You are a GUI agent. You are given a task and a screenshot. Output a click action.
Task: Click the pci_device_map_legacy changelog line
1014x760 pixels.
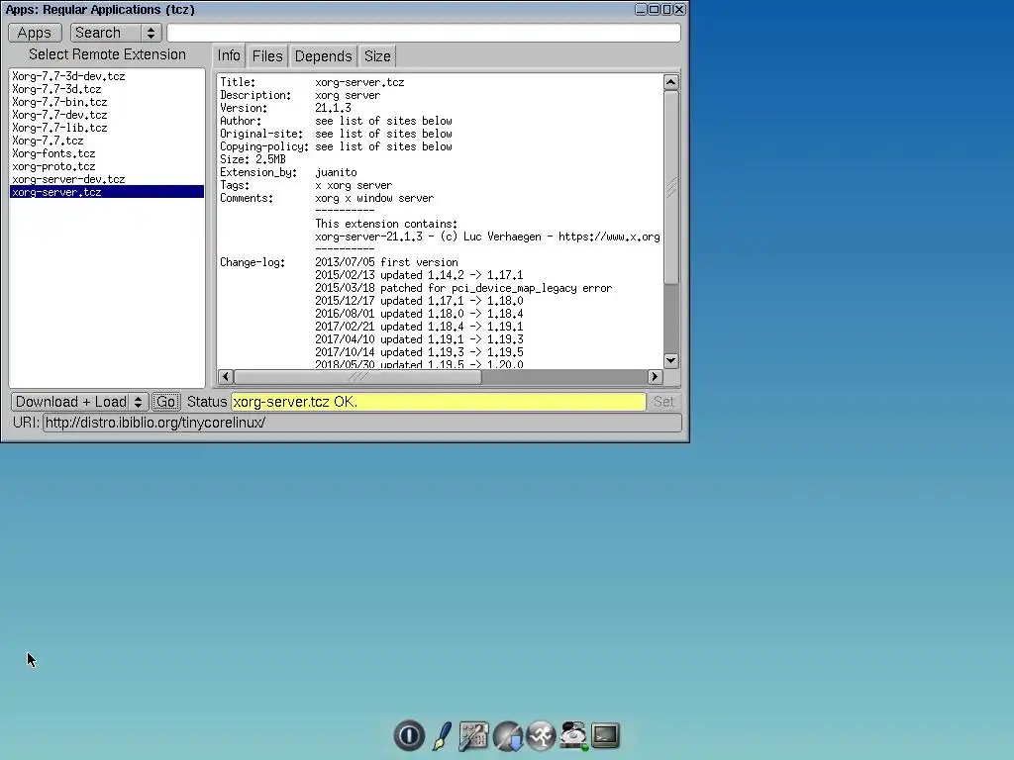coord(463,288)
